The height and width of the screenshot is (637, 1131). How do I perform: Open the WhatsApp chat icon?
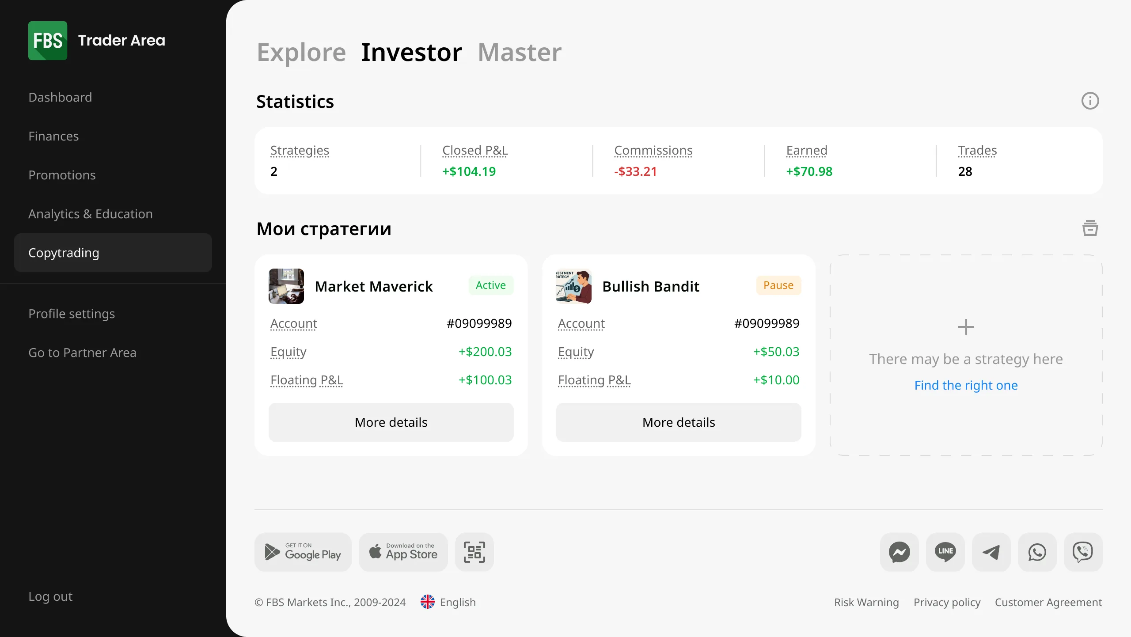(x=1037, y=552)
